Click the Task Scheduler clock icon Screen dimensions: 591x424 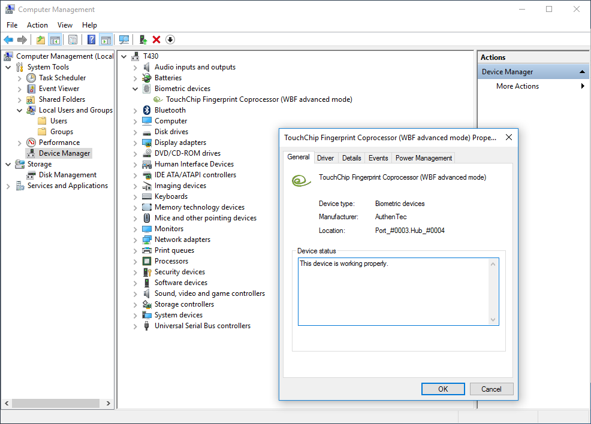tap(31, 78)
